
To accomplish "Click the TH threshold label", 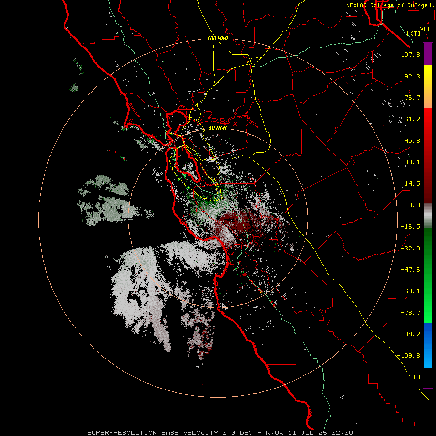I will coord(416,377).
